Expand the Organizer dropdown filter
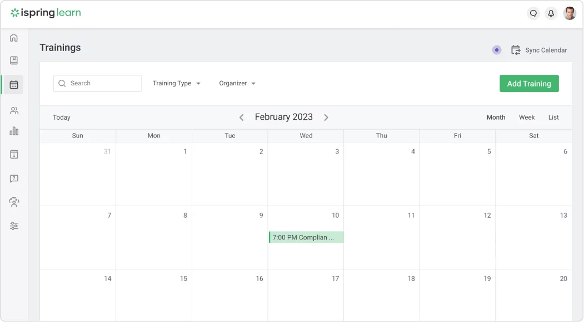This screenshot has width=584, height=322. pyautogui.click(x=237, y=83)
